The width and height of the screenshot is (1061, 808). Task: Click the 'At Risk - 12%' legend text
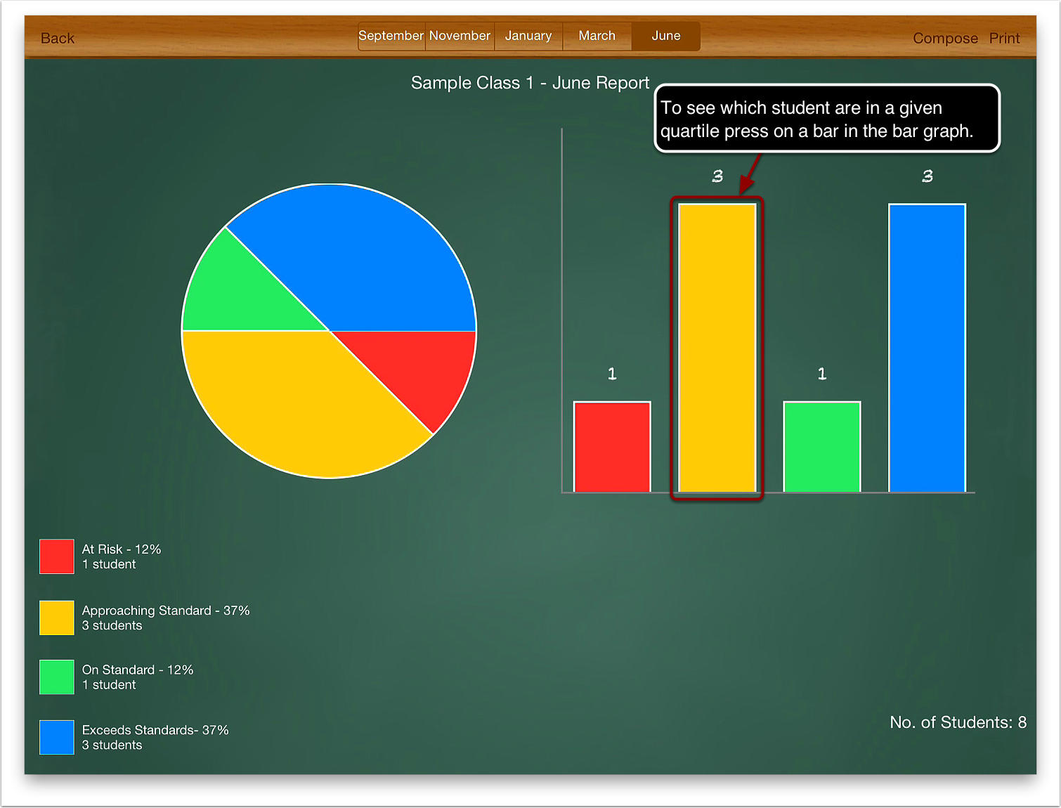click(122, 549)
